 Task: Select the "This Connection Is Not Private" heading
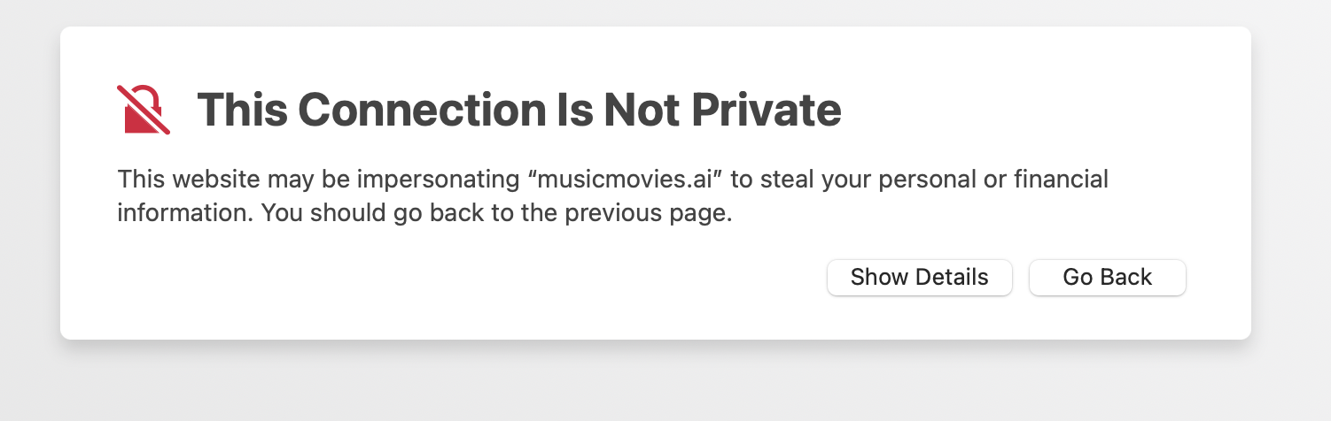point(518,110)
